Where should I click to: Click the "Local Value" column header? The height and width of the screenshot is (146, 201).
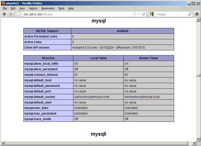pyautogui.click(x=98, y=58)
